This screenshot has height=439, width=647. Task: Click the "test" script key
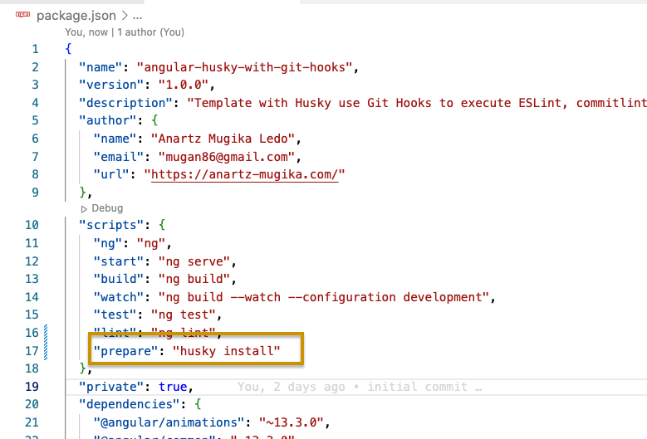115,315
